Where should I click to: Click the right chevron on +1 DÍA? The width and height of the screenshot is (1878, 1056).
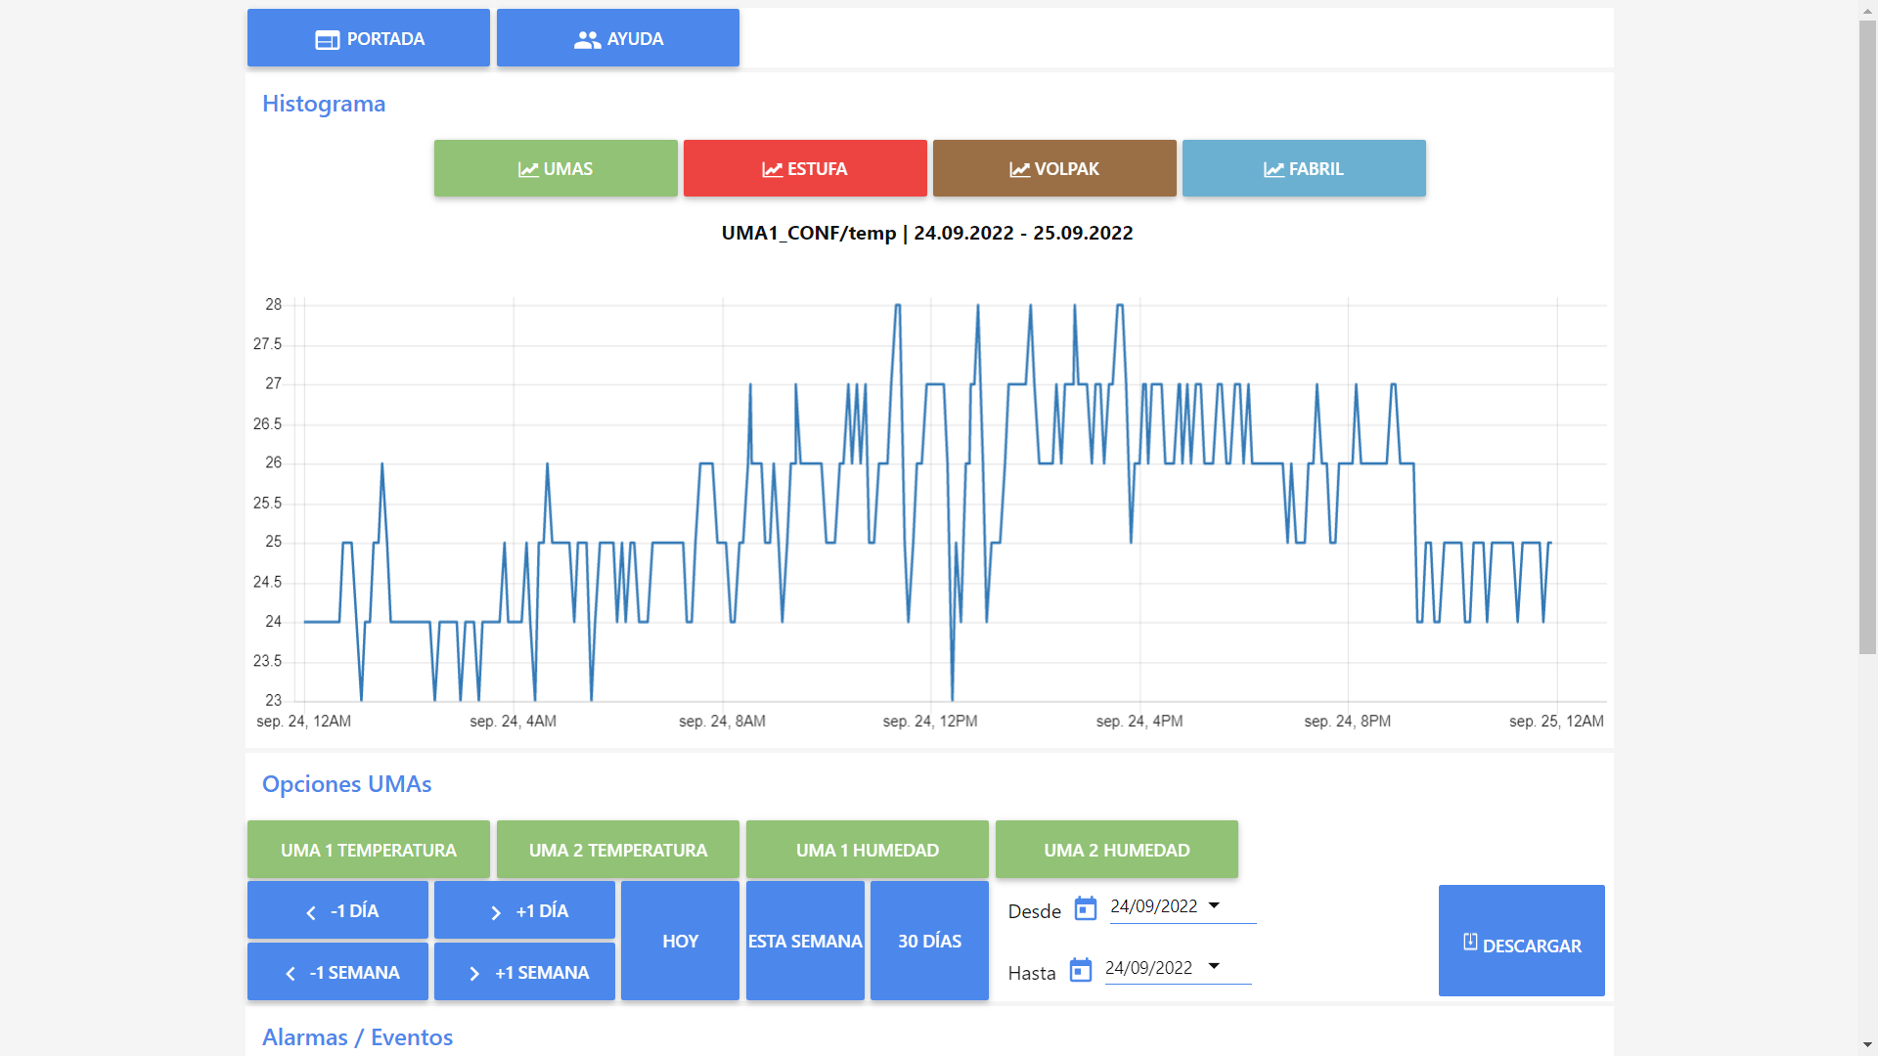496,912
